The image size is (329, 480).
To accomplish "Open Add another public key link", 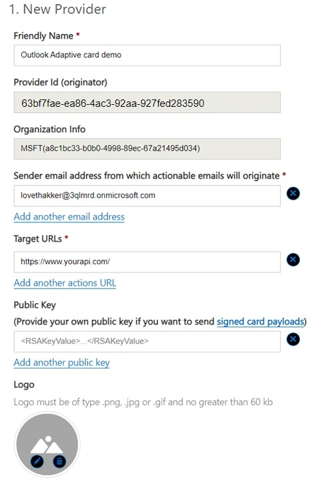I will [62, 363].
